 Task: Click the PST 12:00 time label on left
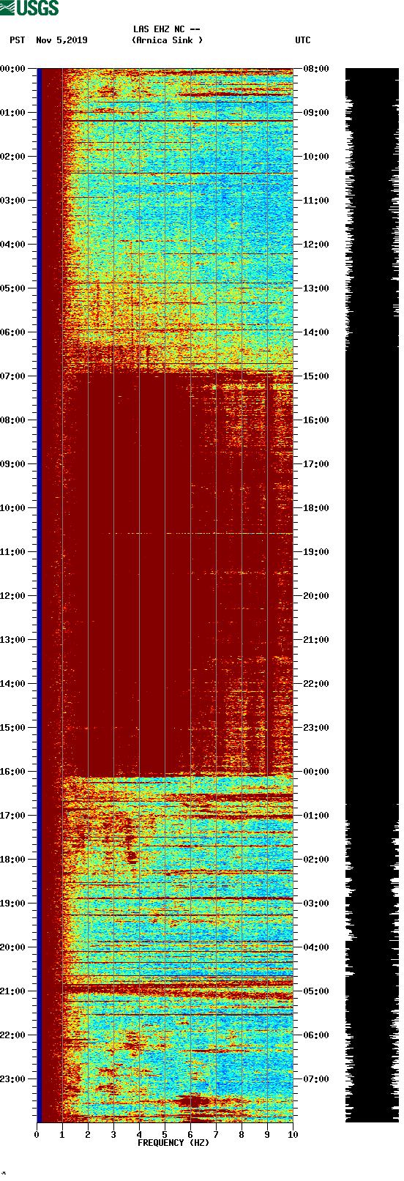[12, 596]
